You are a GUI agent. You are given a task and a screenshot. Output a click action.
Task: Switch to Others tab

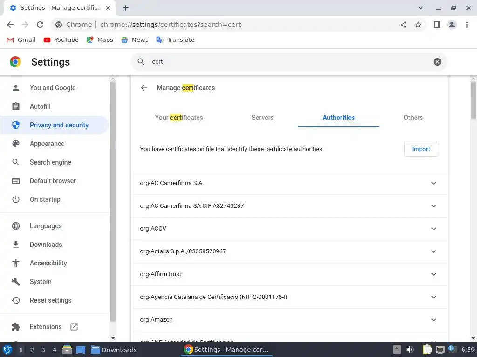coord(413,118)
